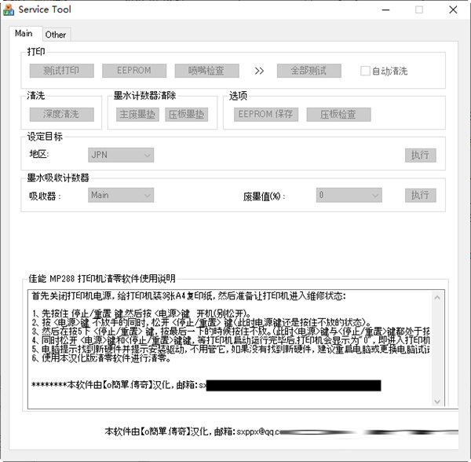This screenshot has height=462, width=471.
Task: Click the 全部测试 button
Action: pos(309,71)
